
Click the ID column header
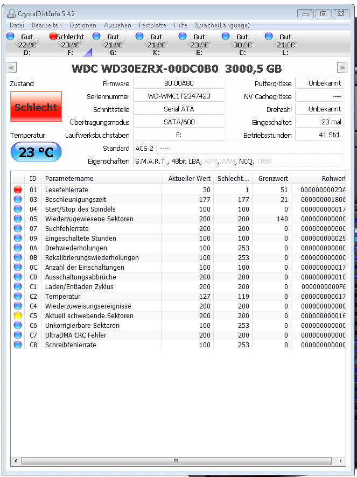33,179
